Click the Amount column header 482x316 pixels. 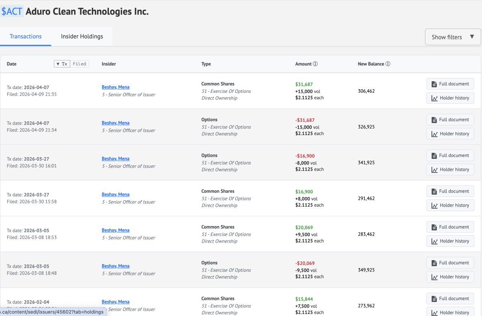click(x=303, y=64)
